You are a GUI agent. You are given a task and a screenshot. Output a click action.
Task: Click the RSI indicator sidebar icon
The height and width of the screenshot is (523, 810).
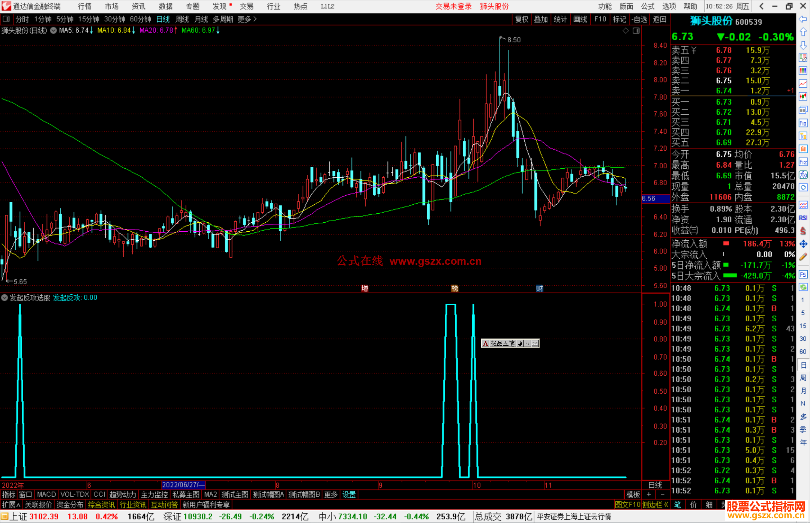803,218
